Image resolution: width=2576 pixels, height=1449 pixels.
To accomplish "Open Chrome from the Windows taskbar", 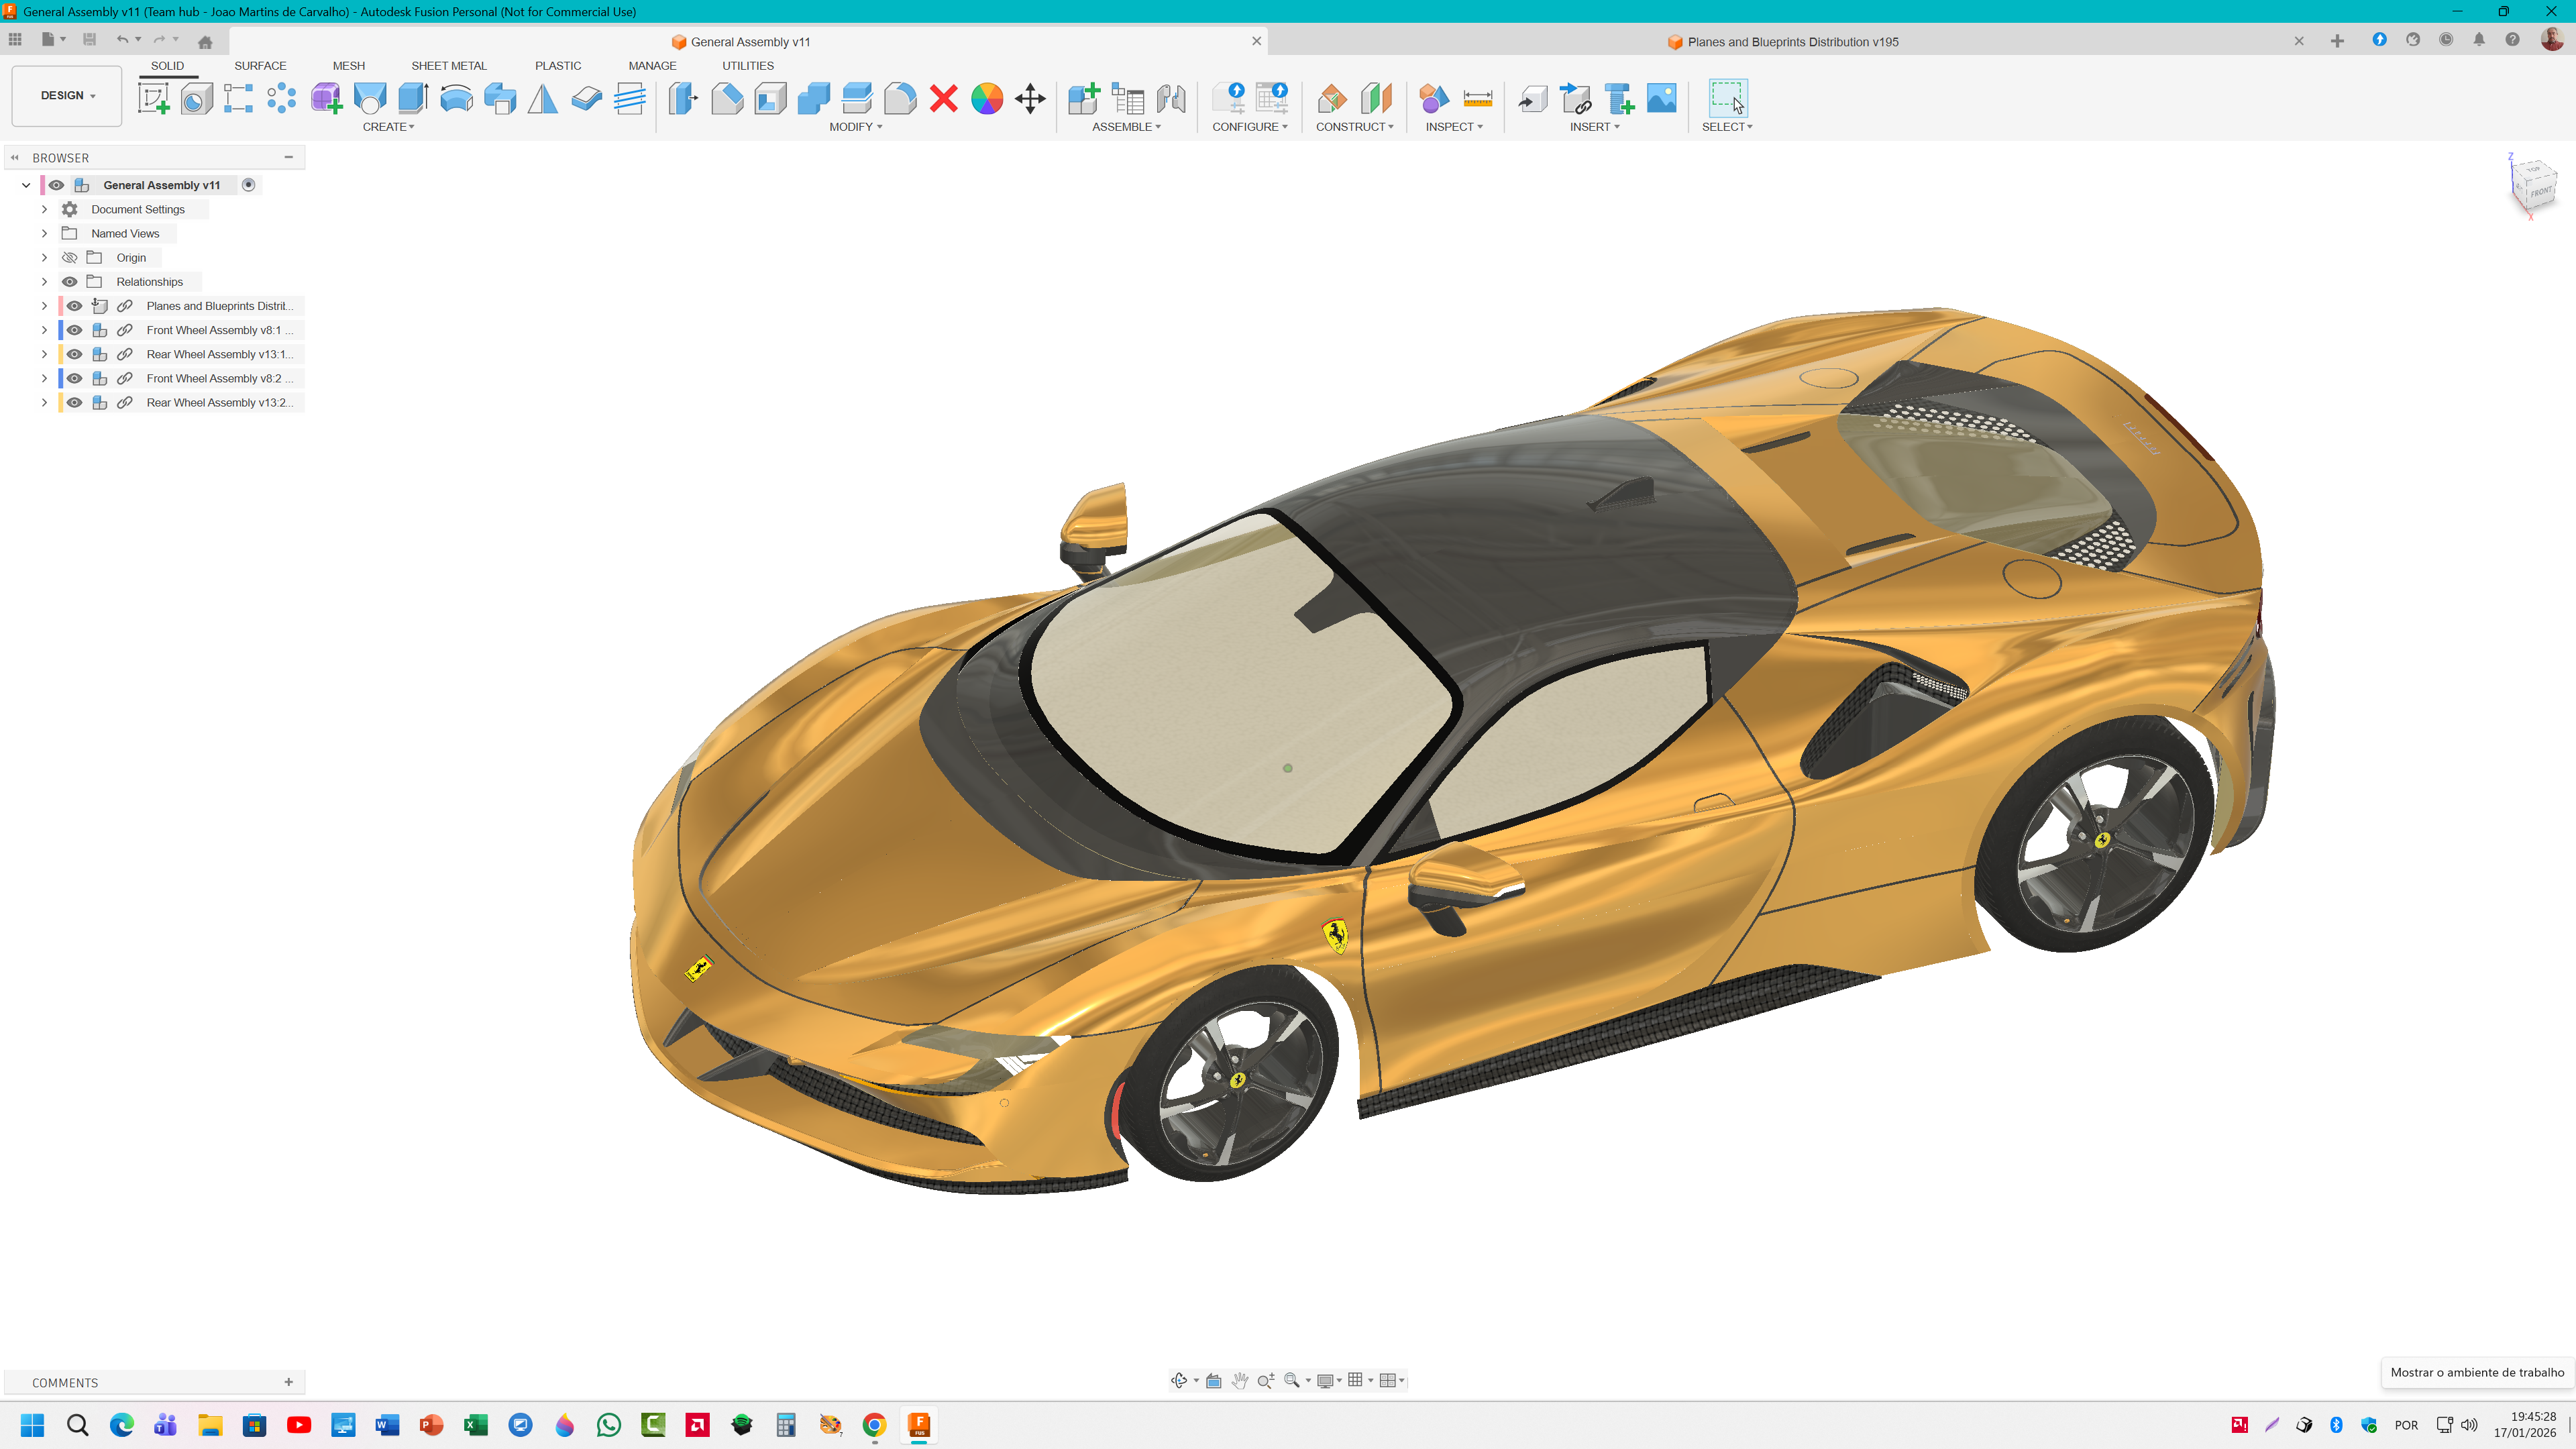I will pos(874,1425).
